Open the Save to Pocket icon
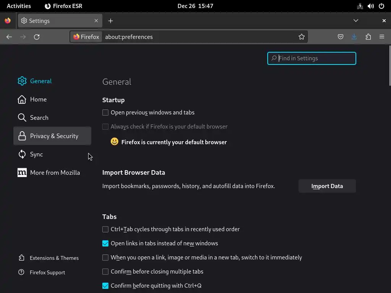391x293 pixels. click(341, 37)
